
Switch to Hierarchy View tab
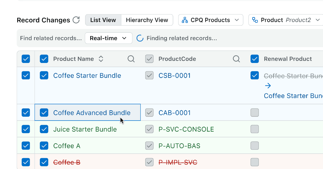coord(147,20)
